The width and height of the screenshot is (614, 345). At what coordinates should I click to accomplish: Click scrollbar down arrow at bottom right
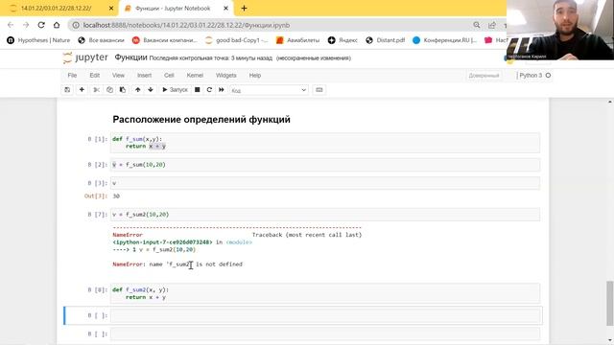610,341
